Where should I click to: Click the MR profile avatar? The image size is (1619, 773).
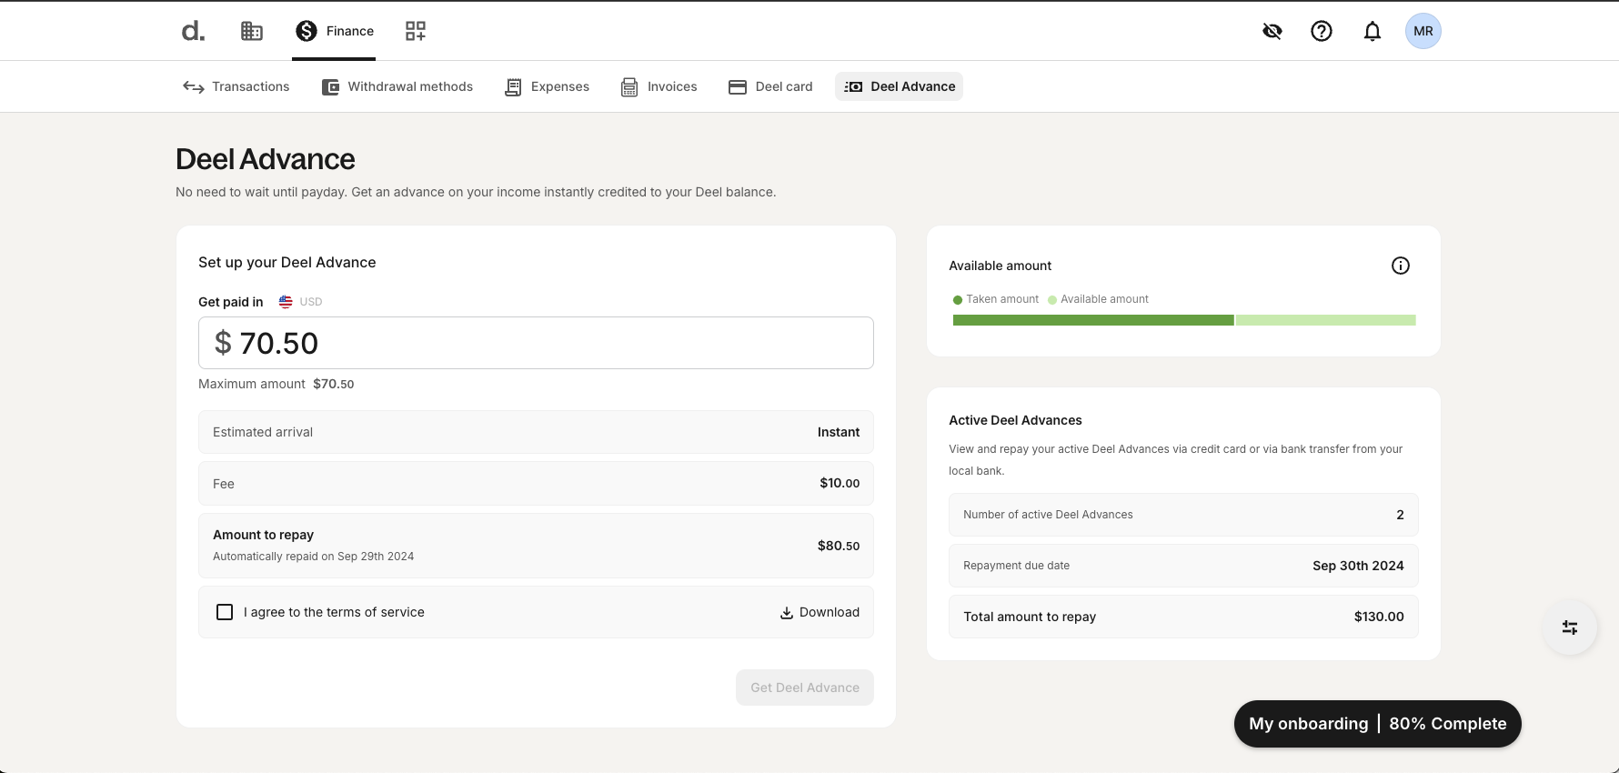click(x=1423, y=32)
